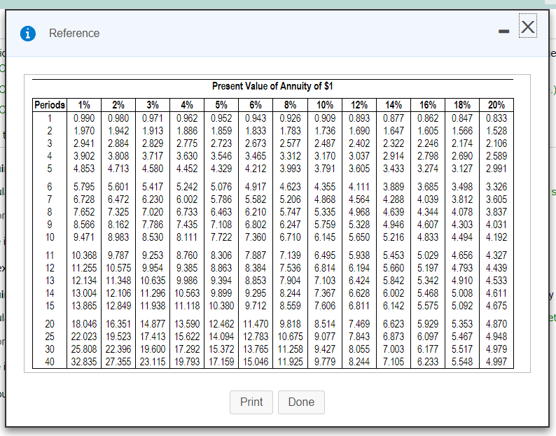Click the 14% column header
The width and height of the screenshot is (556, 436).
point(394,105)
